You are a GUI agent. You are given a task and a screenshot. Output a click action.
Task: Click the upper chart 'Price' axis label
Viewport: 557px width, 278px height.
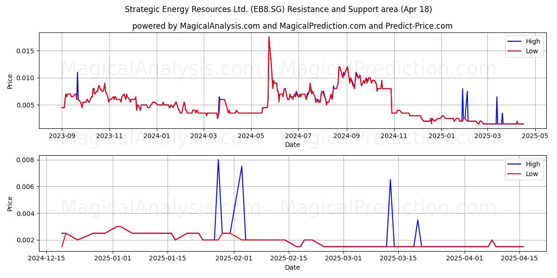(x=10, y=80)
